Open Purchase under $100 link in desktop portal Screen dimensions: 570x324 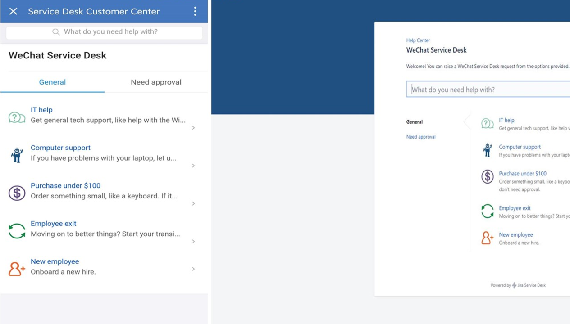(x=523, y=173)
